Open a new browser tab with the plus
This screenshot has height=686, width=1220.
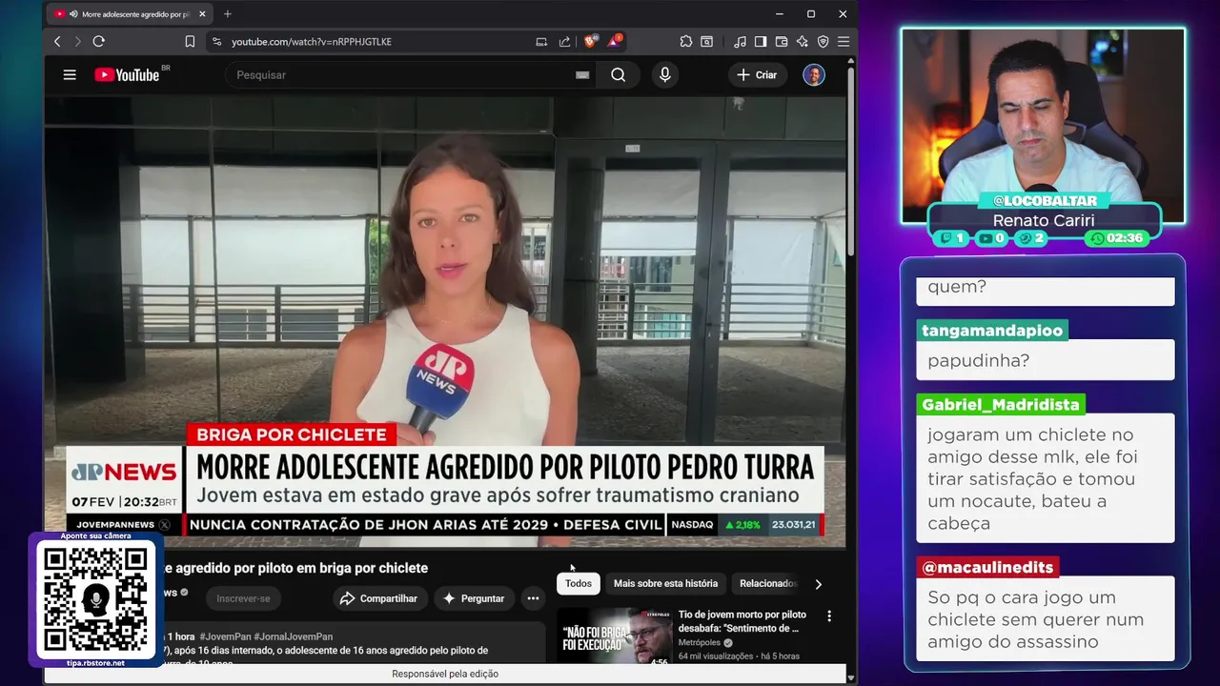click(x=227, y=13)
